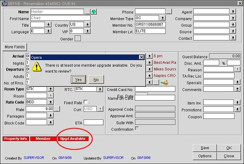Open the Country dropdown list
The width and height of the screenshot is (244, 164).
(x=88, y=25)
